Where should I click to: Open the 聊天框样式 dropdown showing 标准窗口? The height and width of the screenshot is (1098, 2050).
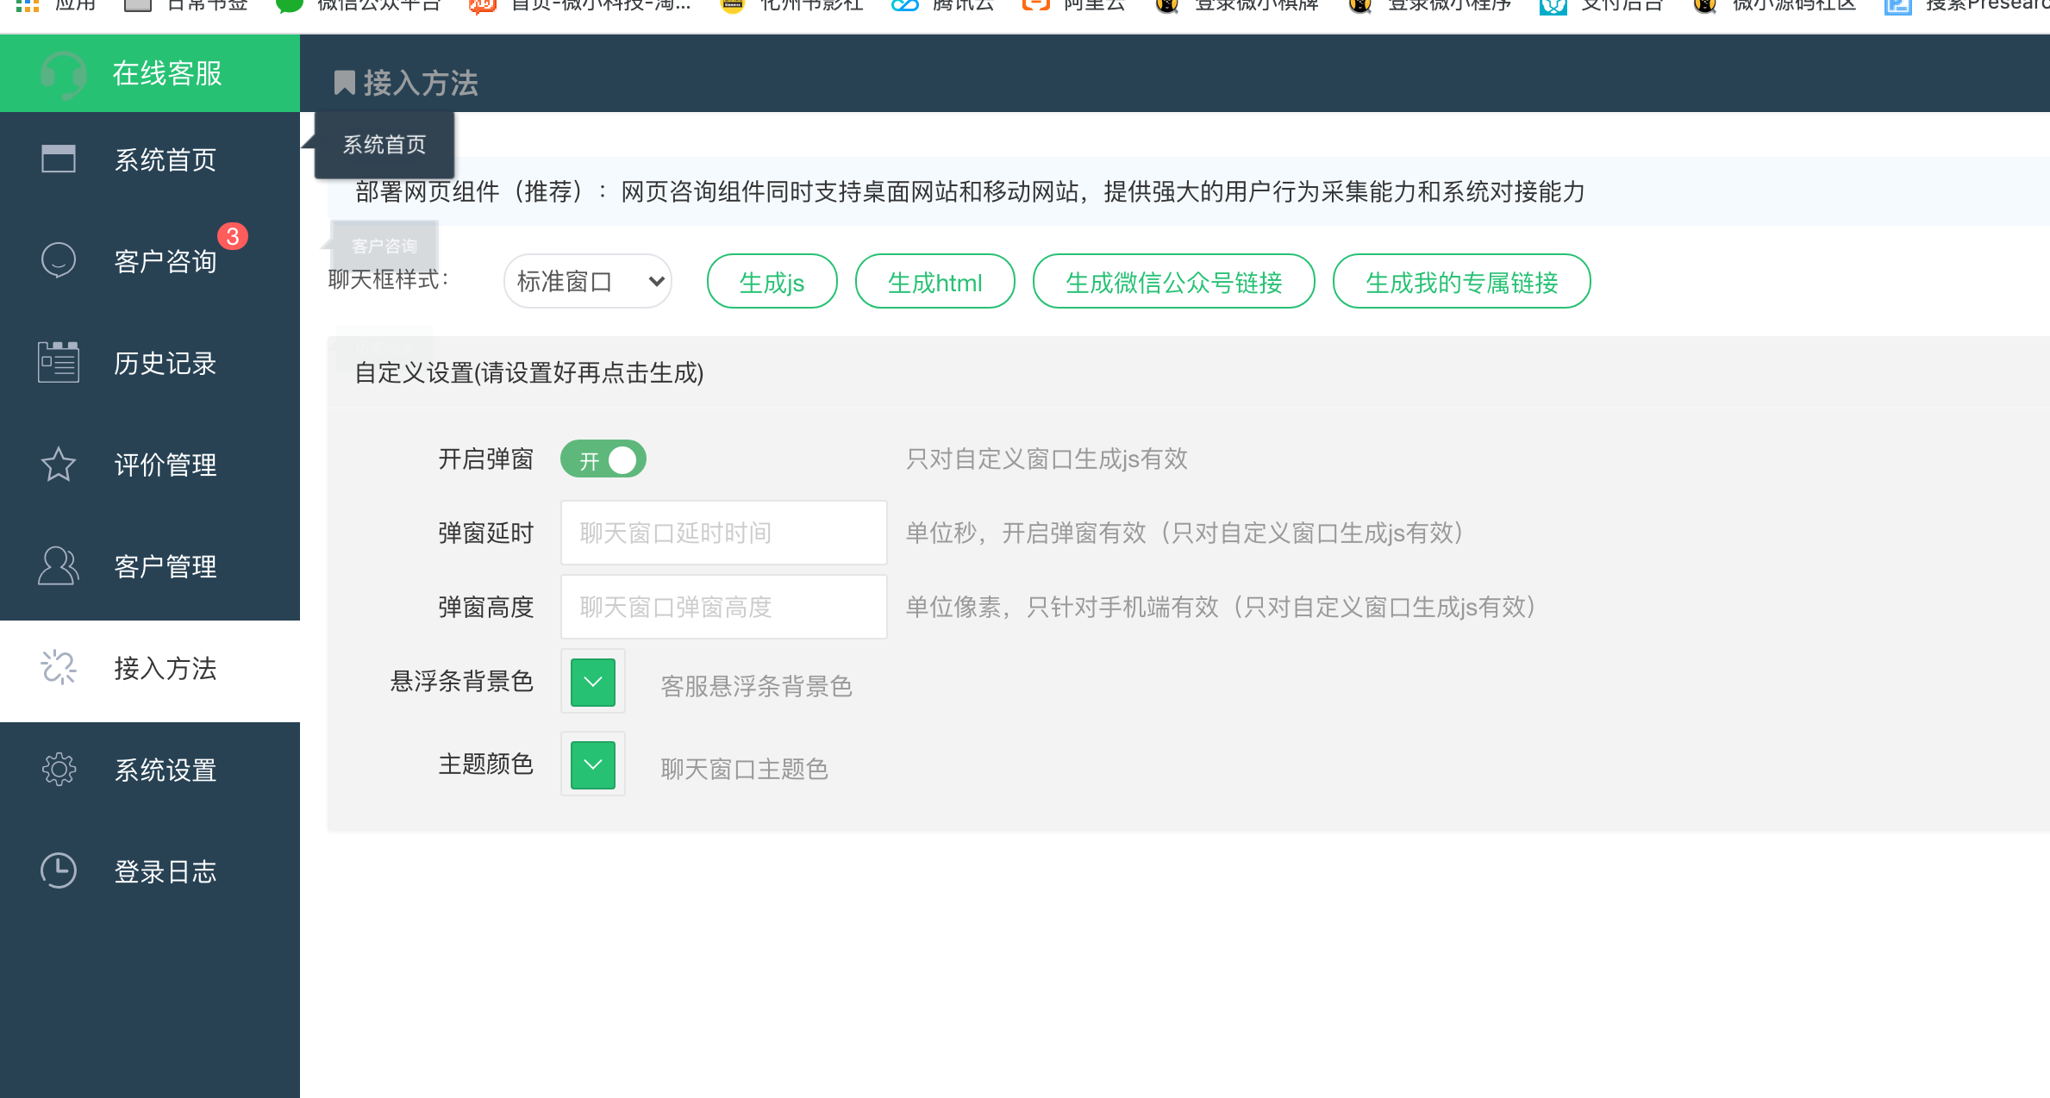[x=588, y=281]
